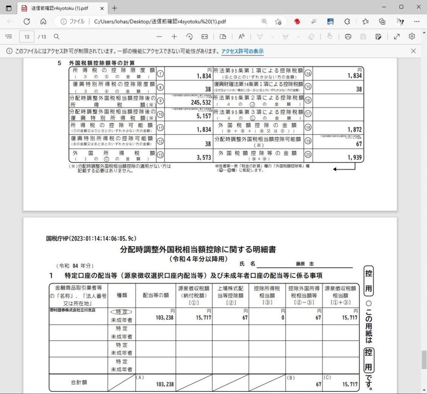Viewport: 427px width, 394px height.
Task: Print the PDF document
Action: [x=348, y=37]
